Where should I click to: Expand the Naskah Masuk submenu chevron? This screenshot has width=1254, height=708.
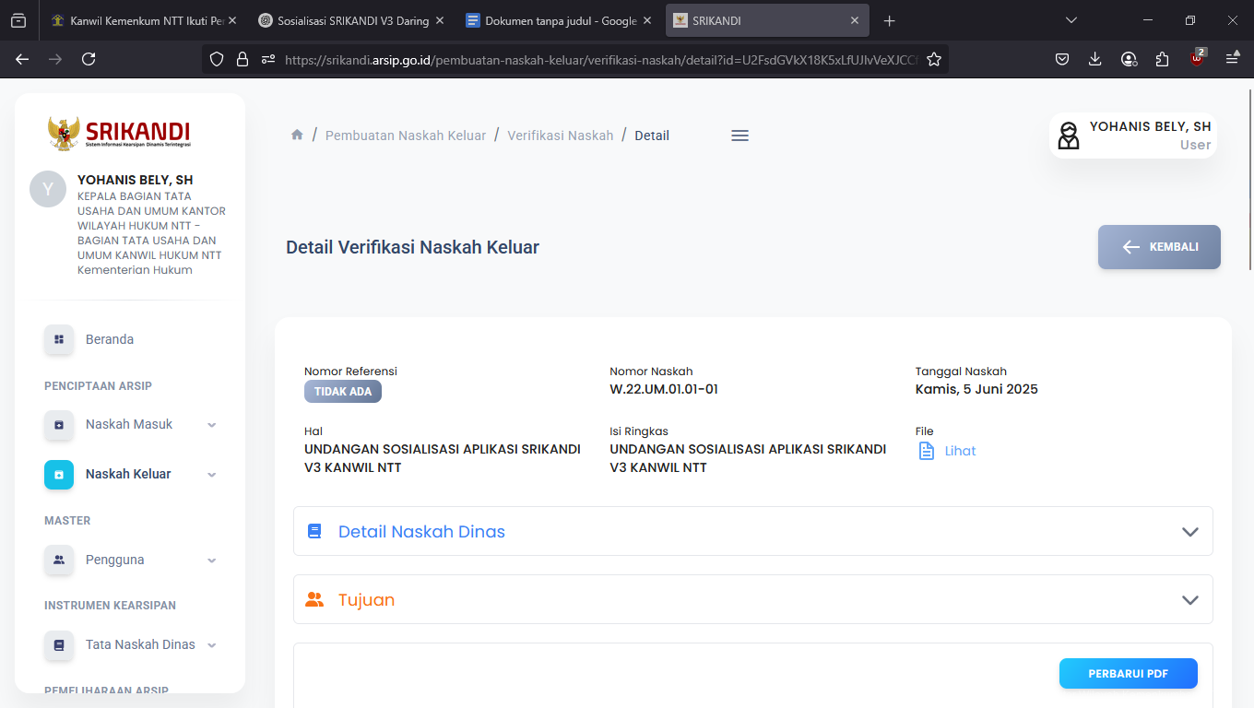[212, 425]
